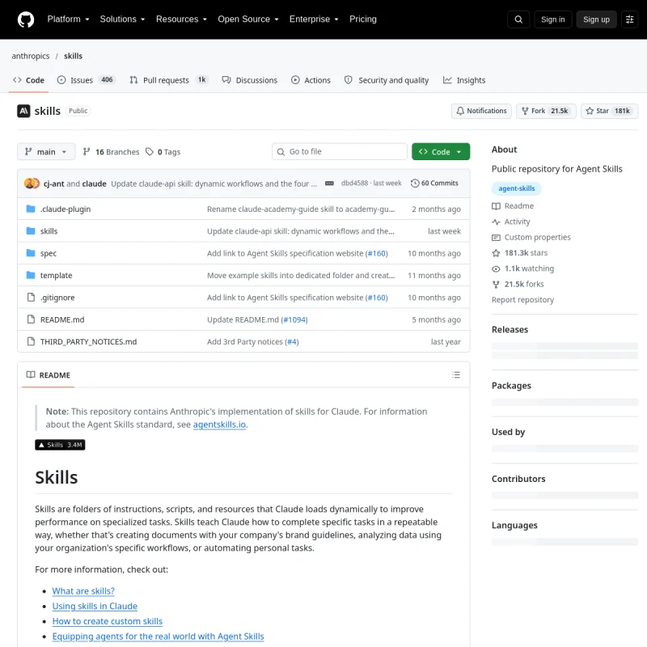This screenshot has width=647, height=647.
Task: Open the green Code dropdown button
Action: (441, 152)
